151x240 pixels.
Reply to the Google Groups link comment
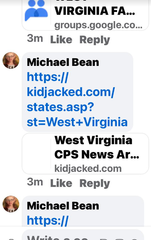[x=95, y=40]
